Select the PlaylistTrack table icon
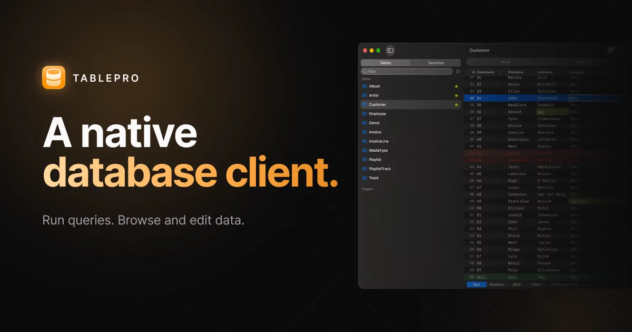 [x=364, y=169]
